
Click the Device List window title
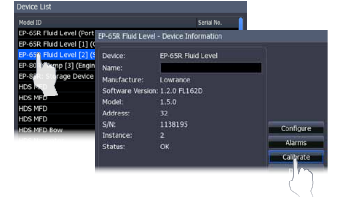pos(34,7)
